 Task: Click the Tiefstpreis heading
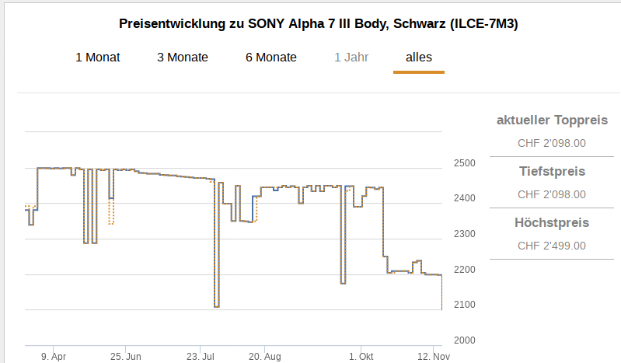pos(552,171)
